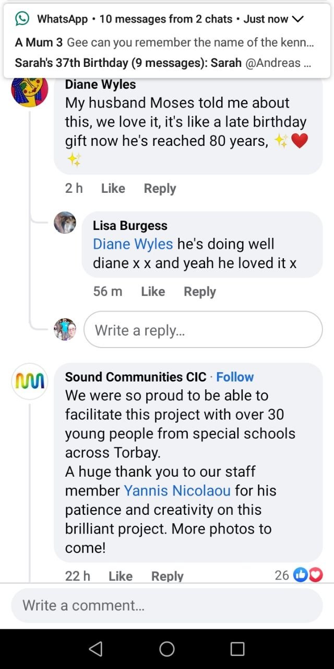Reply to the Sound Communities CIC comment

[x=167, y=576]
